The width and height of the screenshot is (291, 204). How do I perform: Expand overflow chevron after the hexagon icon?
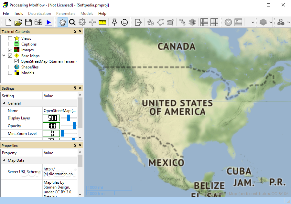coord(288,22)
